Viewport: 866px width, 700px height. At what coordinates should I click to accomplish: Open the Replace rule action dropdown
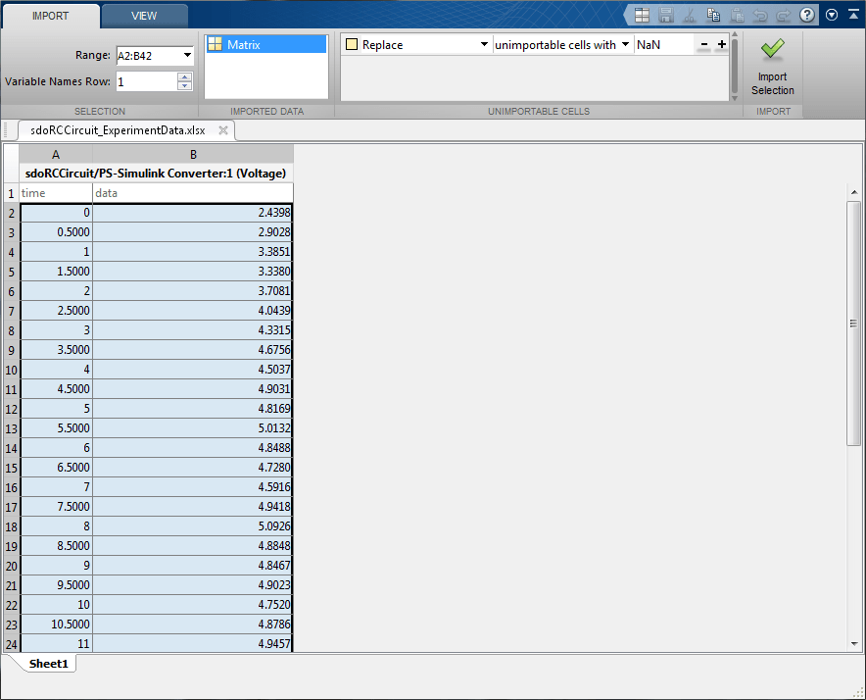pos(484,44)
